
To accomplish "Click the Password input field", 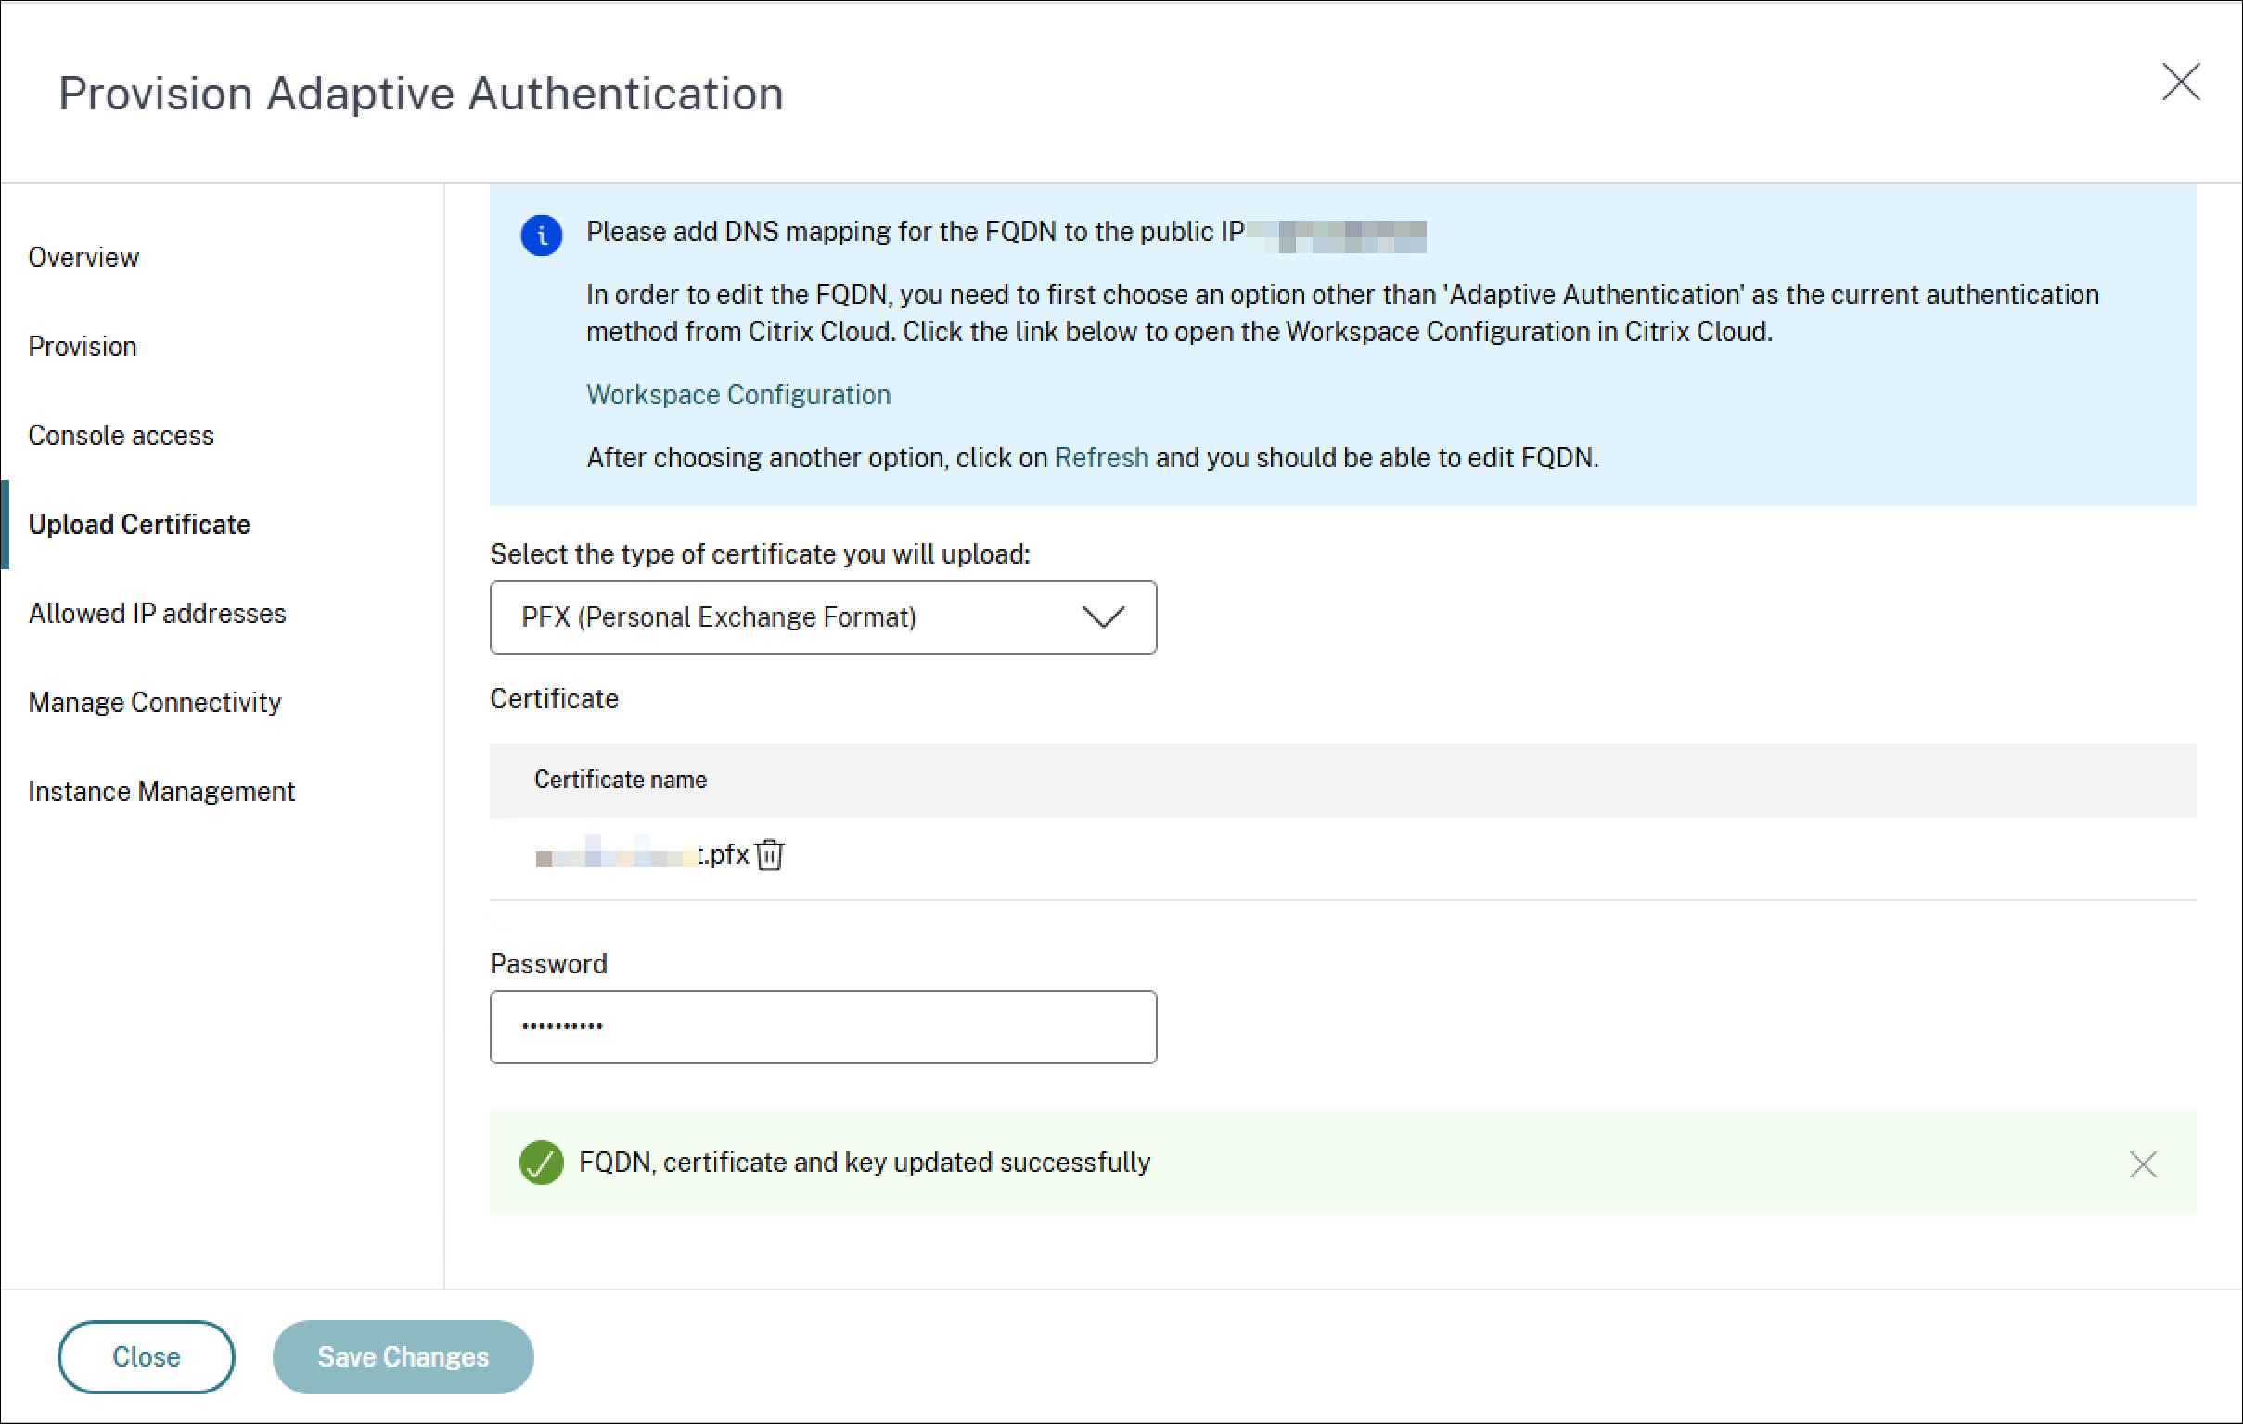I will (823, 1026).
